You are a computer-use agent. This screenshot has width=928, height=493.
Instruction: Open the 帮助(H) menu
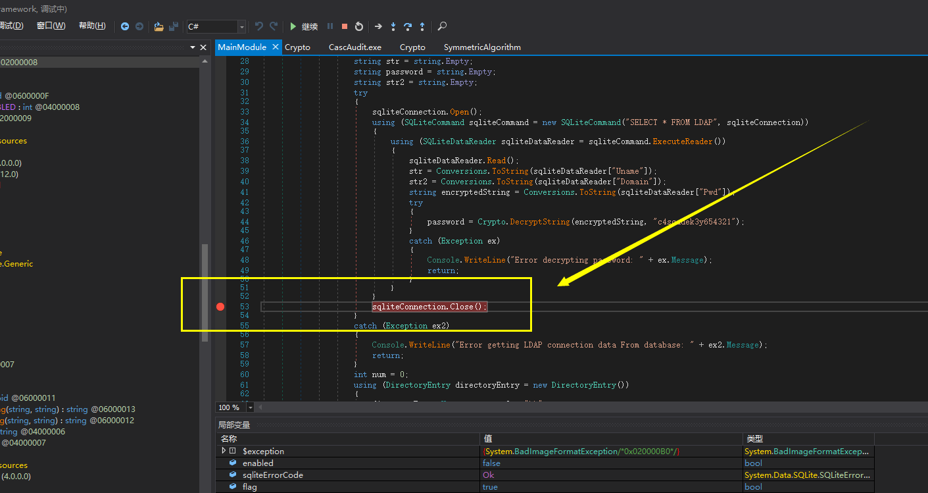pos(92,26)
